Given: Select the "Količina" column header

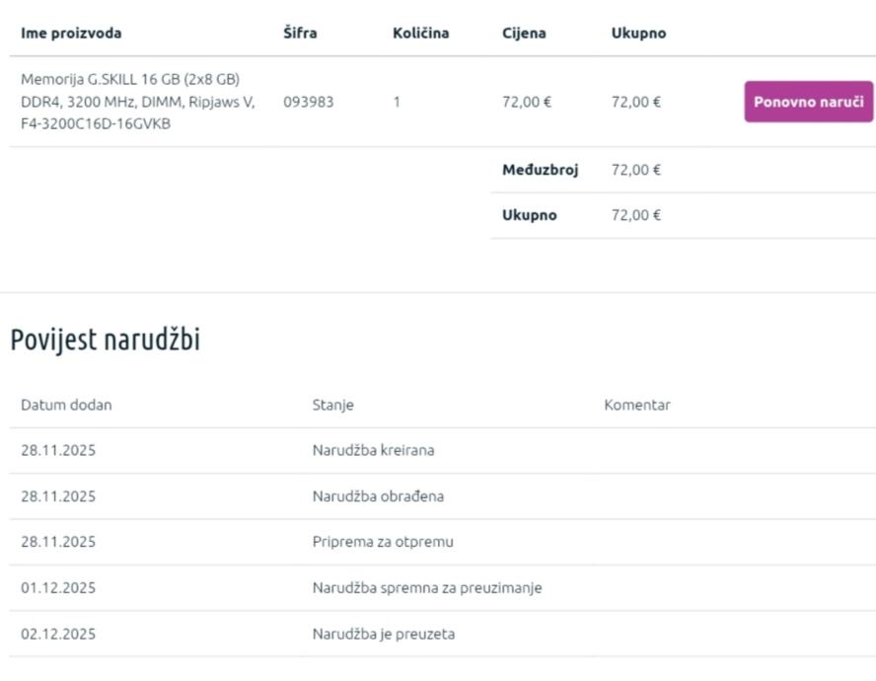Looking at the screenshot, I should pyautogui.click(x=420, y=33).
